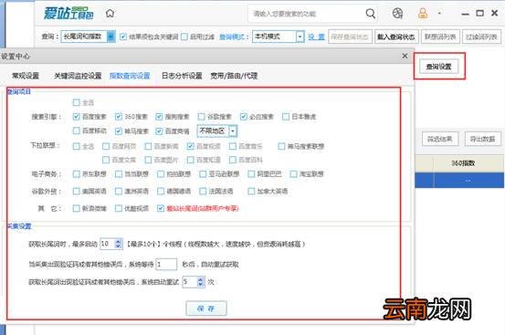Switch to the 关键词监控设置 tab
505x335 pixels.
(x=78, y=76)
